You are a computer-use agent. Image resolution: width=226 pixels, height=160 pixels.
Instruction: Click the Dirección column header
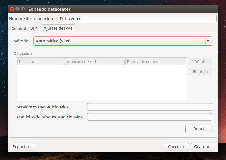(41, 62)
